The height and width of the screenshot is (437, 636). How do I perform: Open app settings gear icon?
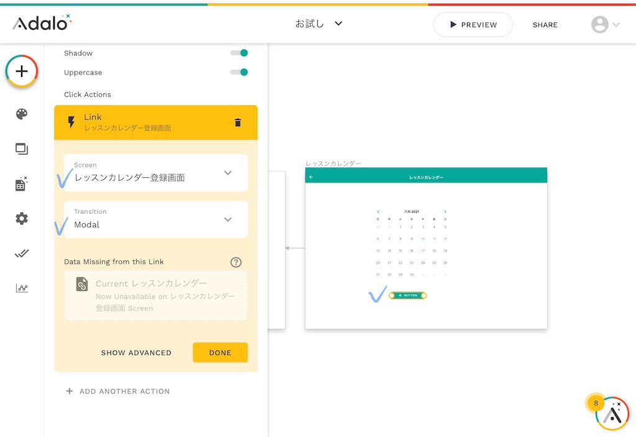pyautogui.click(x=22, y=219)
